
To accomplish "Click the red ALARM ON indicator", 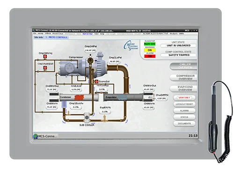I will [x=150, y=56].
